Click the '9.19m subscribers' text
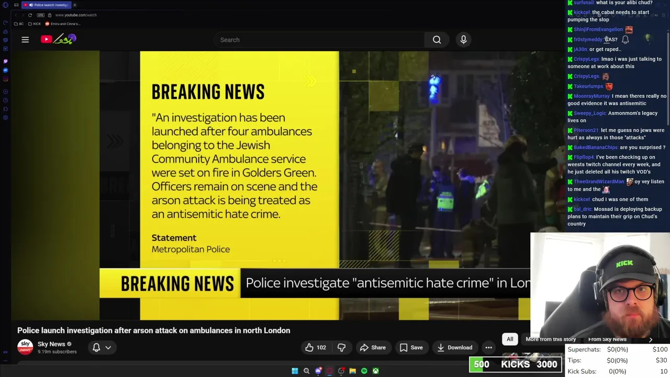Screen dimensions: 670x377 [57, 352]
